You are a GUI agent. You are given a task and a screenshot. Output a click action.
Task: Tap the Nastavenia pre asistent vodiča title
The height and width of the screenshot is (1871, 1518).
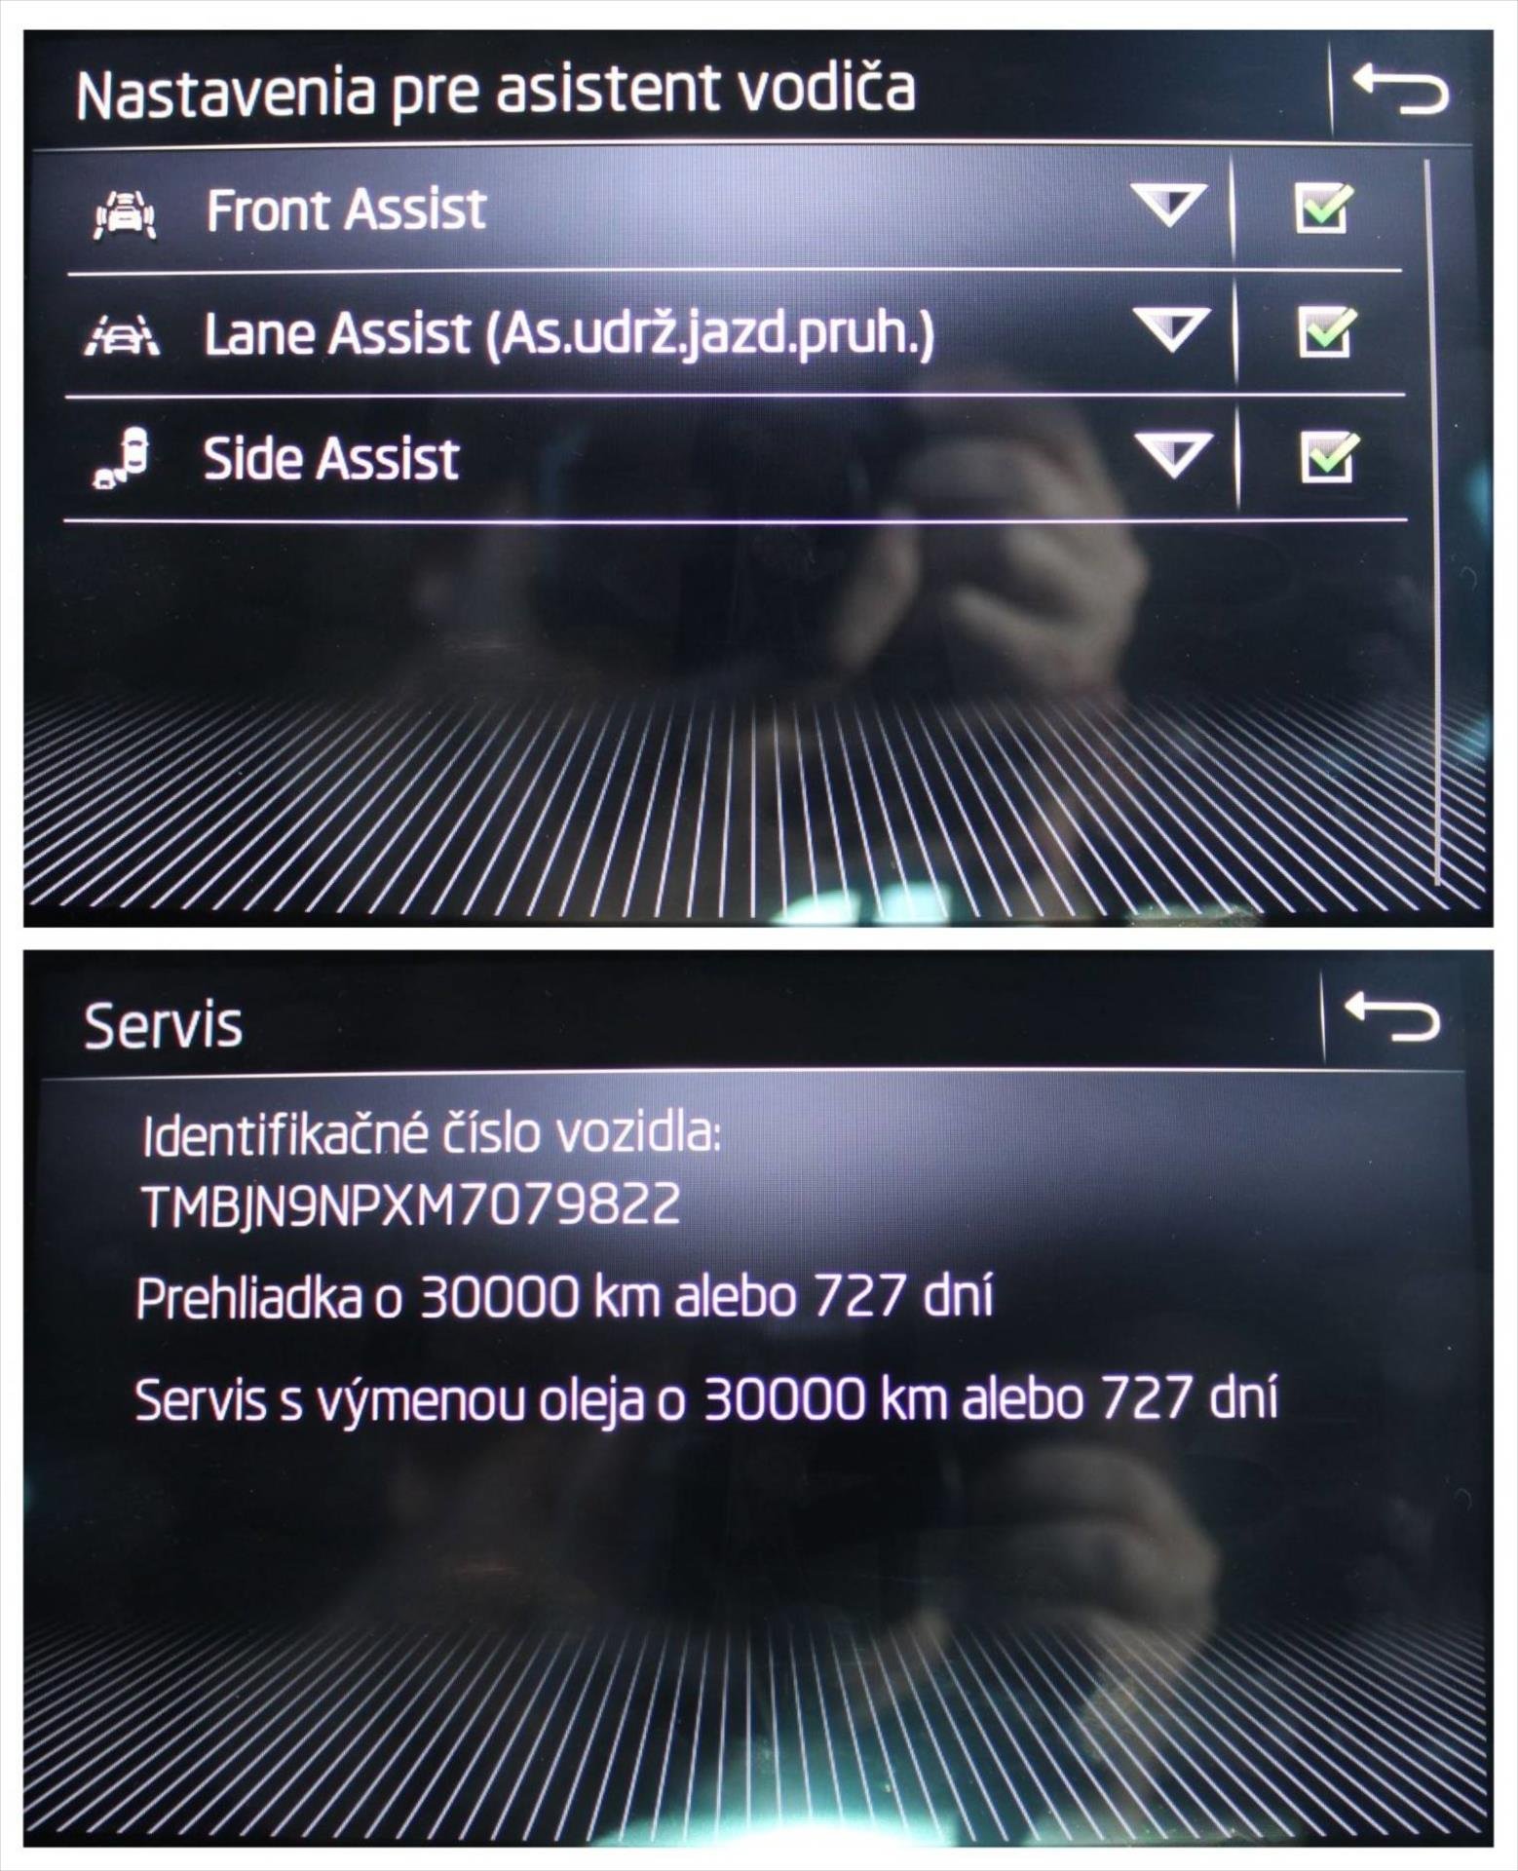495,93
